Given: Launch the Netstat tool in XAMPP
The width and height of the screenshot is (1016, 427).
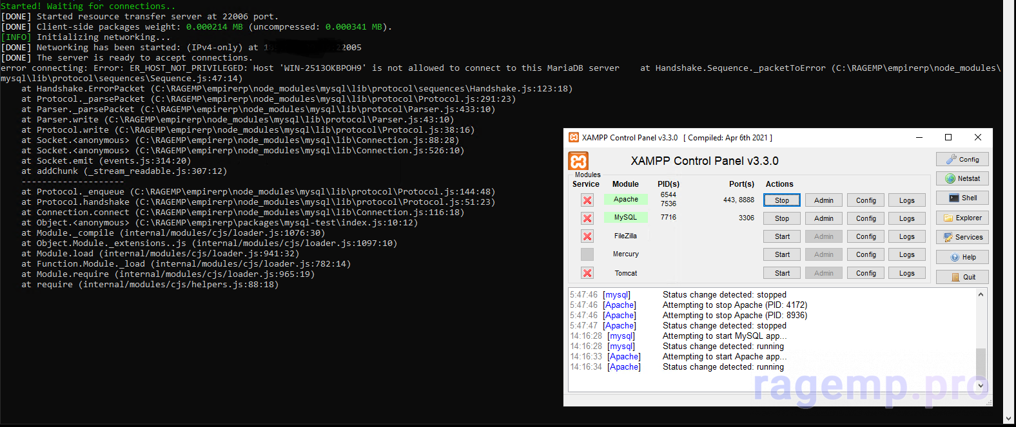Looking at the screenshot, I should point(962,178).
